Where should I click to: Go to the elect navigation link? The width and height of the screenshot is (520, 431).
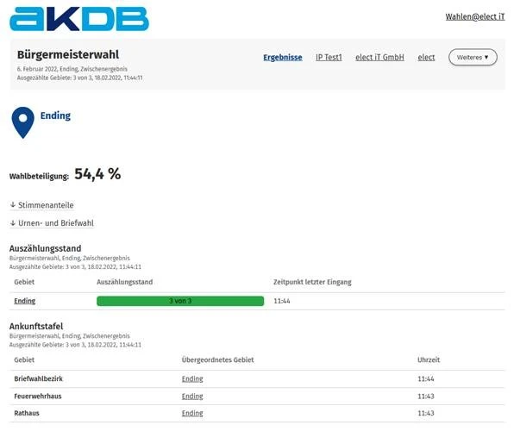pyautogui.click(x=426, y=58)
